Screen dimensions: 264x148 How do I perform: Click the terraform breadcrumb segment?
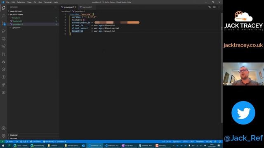click(66, 12)
